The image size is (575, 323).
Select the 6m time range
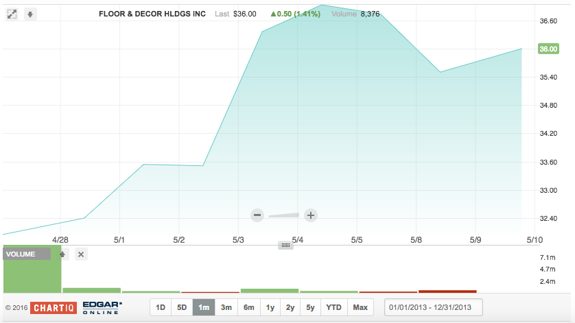click(248, 307)
